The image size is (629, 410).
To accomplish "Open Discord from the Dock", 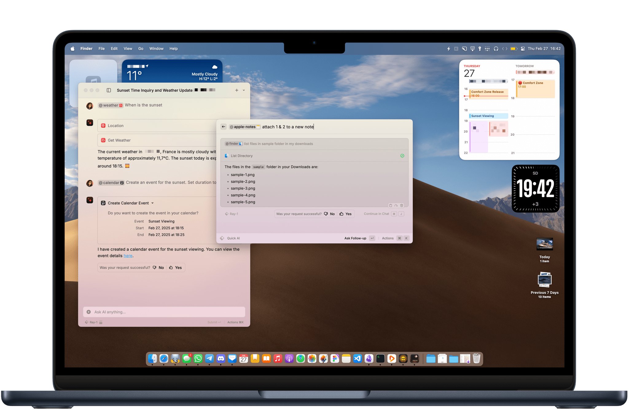I will (221, 358).
